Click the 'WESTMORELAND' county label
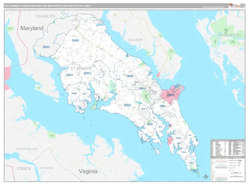This screenshot has width=249, height=186. point(26,149)
